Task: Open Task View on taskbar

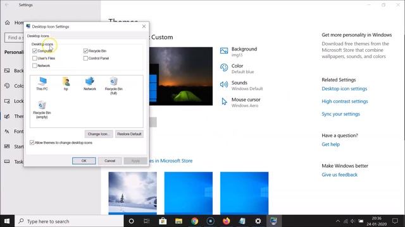Action: pyautogui.click(x=146, y=221)
